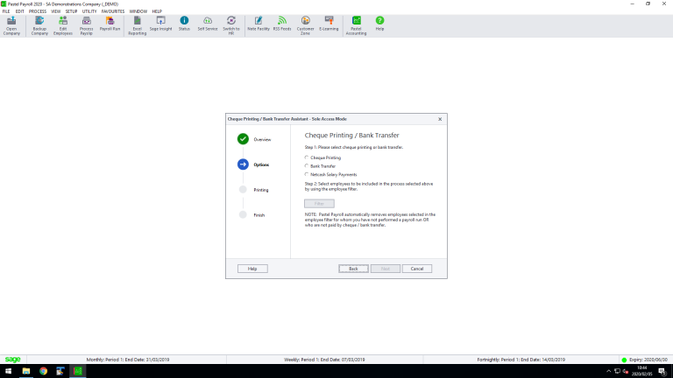
Task: Open Google Chrome from the taskbar
Action: pos(43,371)
